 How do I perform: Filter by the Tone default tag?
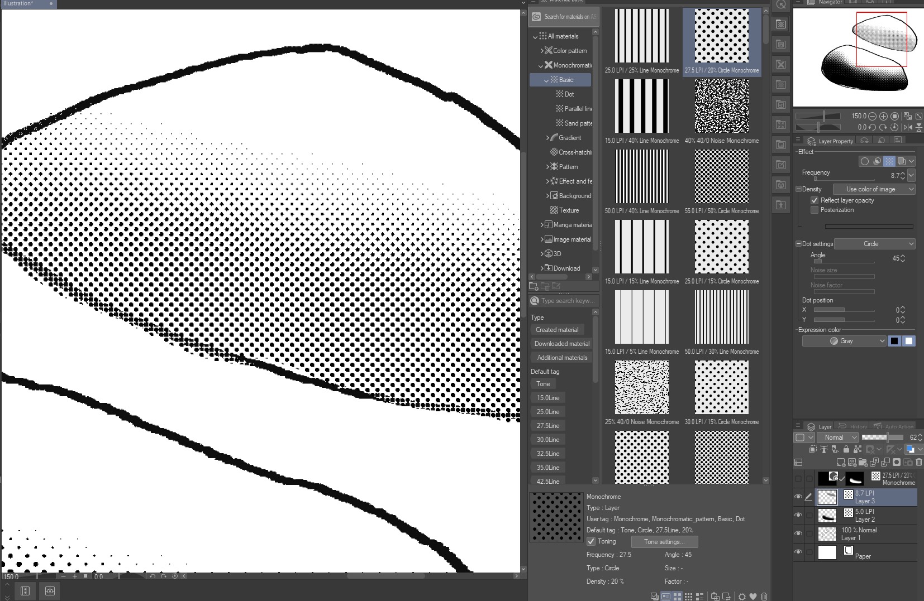[543, 384]
